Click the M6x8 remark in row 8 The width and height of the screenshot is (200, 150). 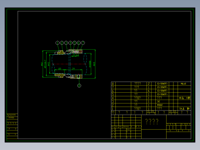click(183, 84)
